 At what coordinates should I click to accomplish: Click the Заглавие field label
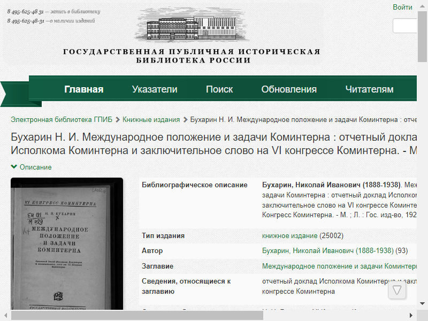pyautogui.click(x=157, y=266)
